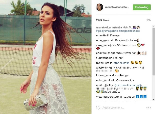Click the girl emoji after Hair flip

(x=134, y=27)
